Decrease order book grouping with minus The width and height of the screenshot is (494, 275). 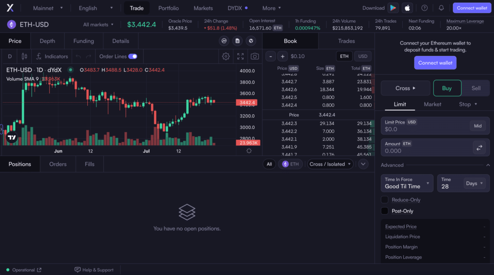[x=271, y=56]
